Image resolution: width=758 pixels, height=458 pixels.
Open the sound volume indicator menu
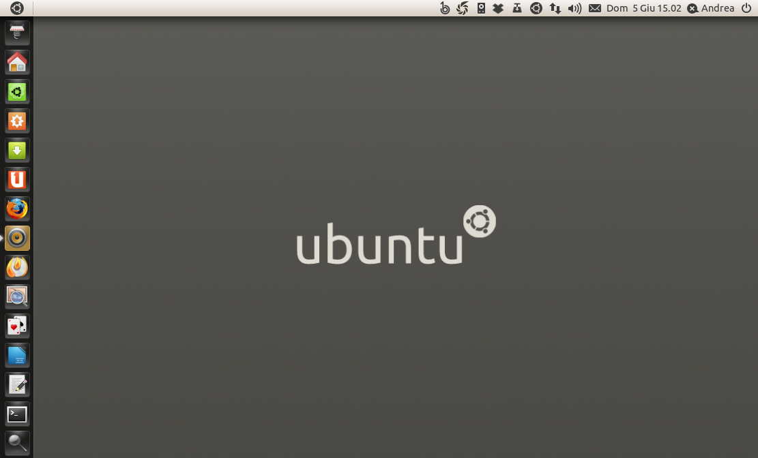(574, 8)
